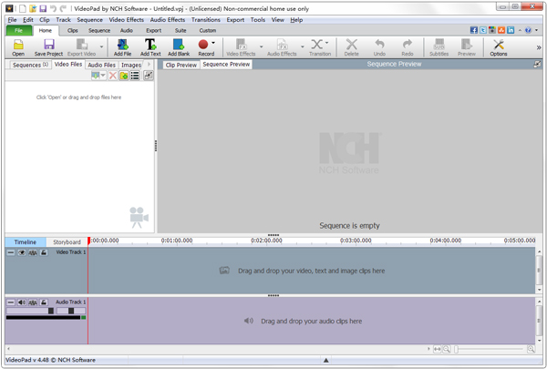
Task: Expand the Video Effects dropdown arrow
Action: (x=261, y=46)
